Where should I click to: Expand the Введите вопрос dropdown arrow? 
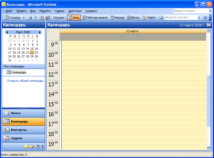[210, 11]
